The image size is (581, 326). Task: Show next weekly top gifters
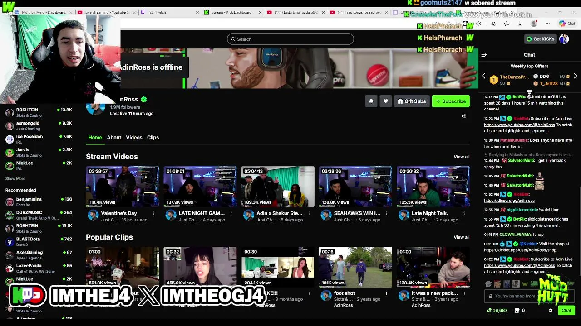coord(575,76)
